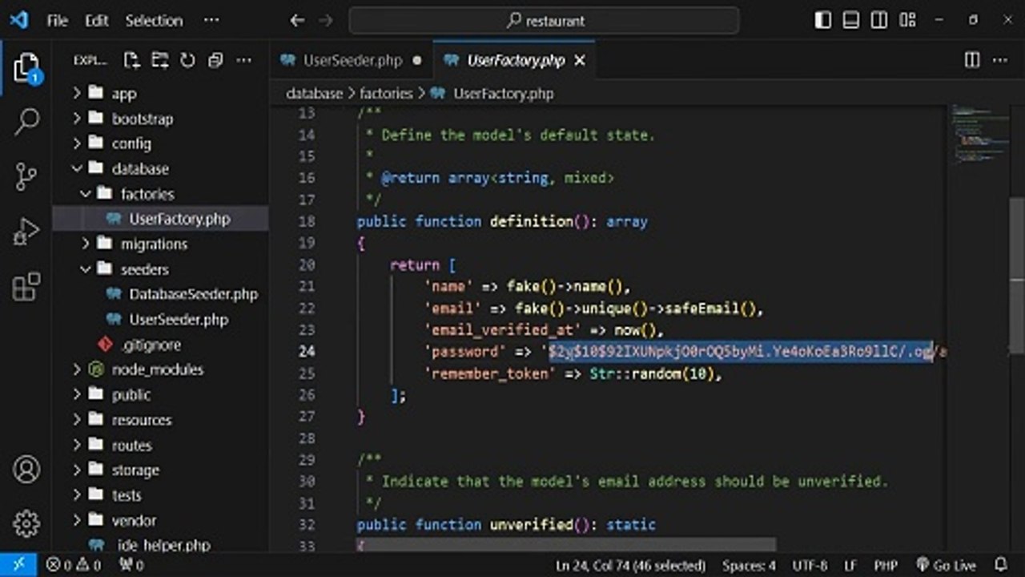
Task: Open the ports forwarded status item
Action: pos(131,565)
